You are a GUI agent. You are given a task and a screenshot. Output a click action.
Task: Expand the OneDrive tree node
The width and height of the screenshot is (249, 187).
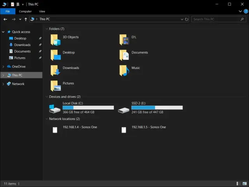[4, 67]
